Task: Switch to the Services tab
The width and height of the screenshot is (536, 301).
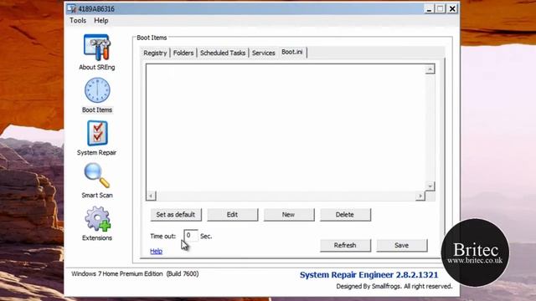Action: point(264,53)
